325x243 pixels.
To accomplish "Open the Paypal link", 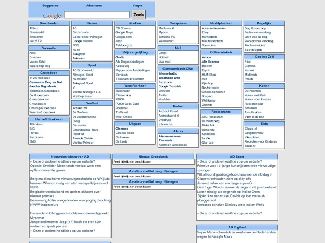I will [34, 133].
